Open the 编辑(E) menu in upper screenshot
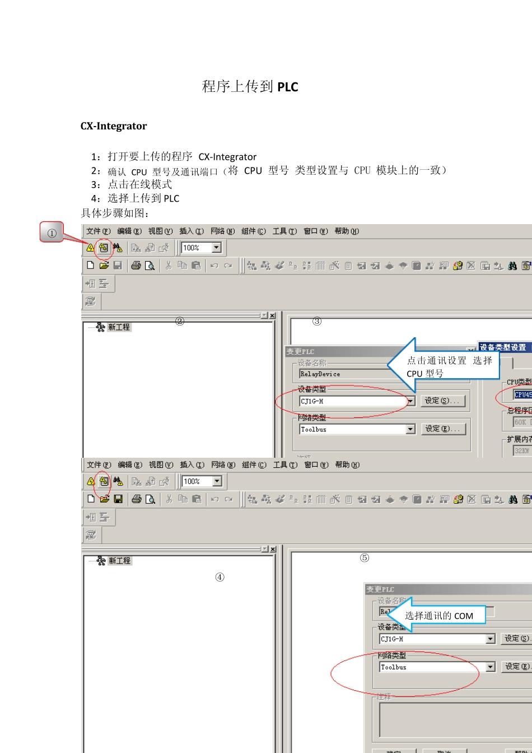This screenshot has width=532, height=753. pos(129,231)
